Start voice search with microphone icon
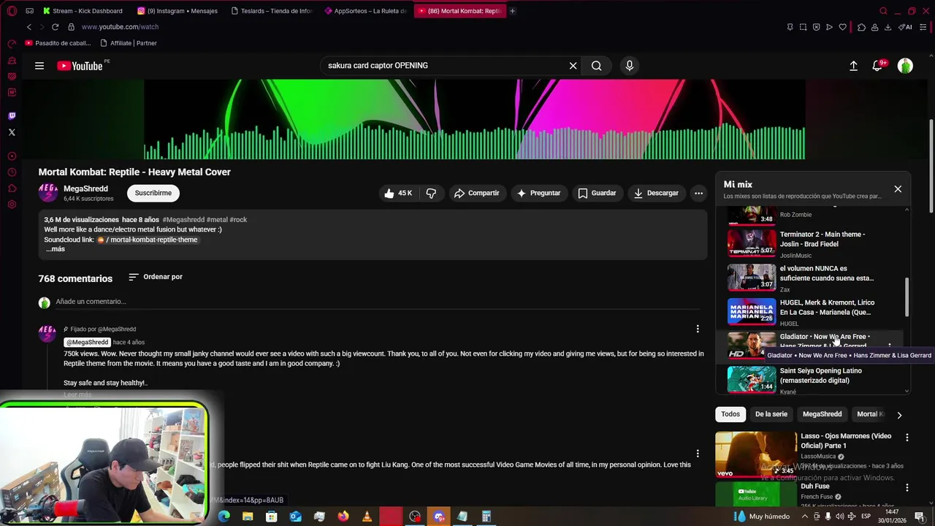The height and width of the screenshot is (526, 935). pyautogui.click(x=630, y=66)
